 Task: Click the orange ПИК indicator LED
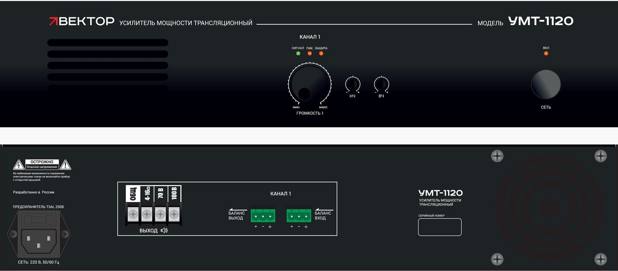(x=310, y=53)
